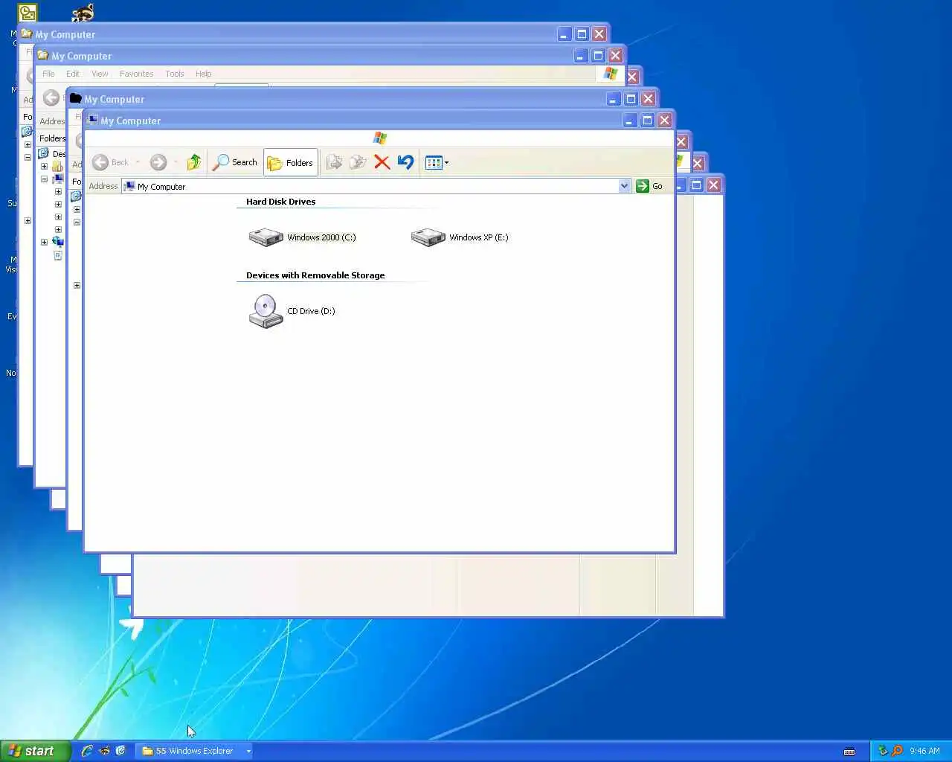Click the raccoon icon in Quick Launch
952x762 pixels.
point(104,751)
